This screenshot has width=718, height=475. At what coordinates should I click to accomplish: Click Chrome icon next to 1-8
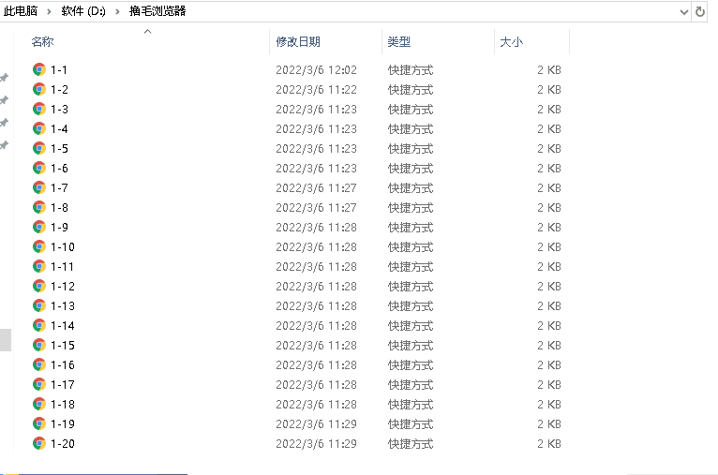tap(38, 207)
